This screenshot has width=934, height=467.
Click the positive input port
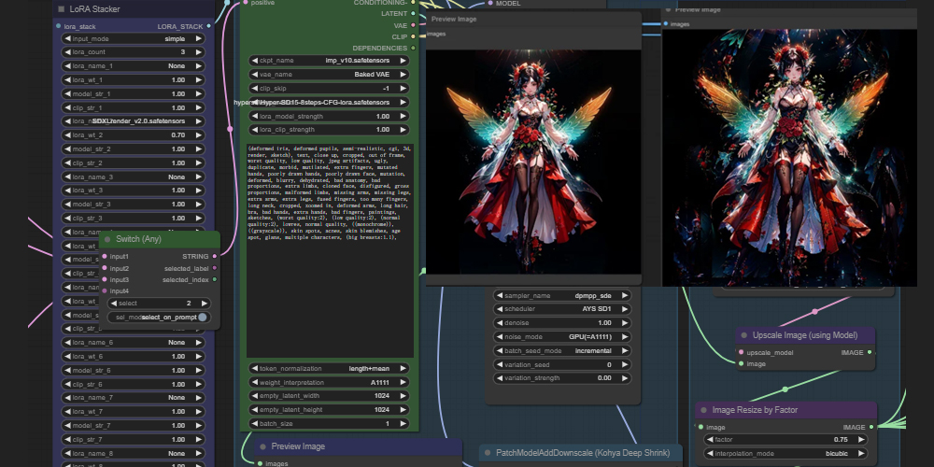click(x=246, y=3)
